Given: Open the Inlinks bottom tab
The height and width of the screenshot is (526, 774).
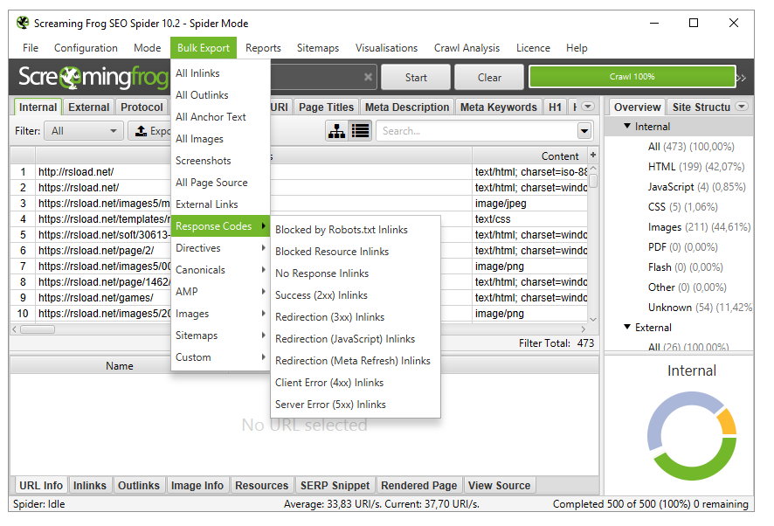Looking at the screenshot, I should [x=90, y=486].
